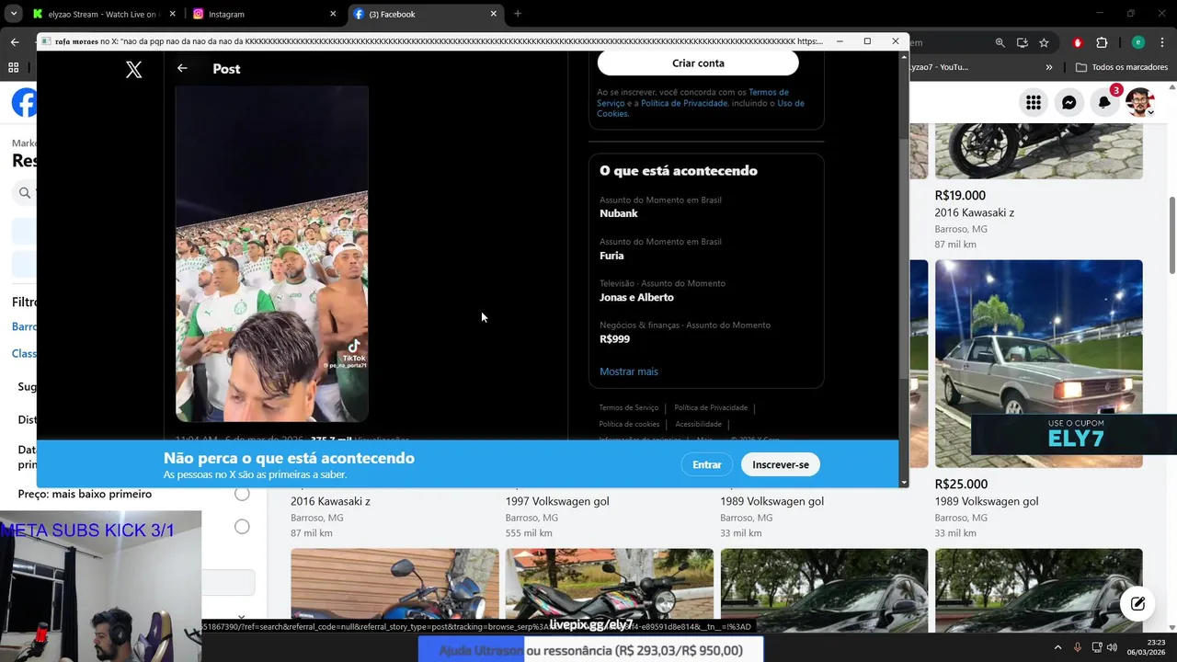Open trending topic 'R$999'
This screenshot has height=662, width=1177.
click(614, 339)
